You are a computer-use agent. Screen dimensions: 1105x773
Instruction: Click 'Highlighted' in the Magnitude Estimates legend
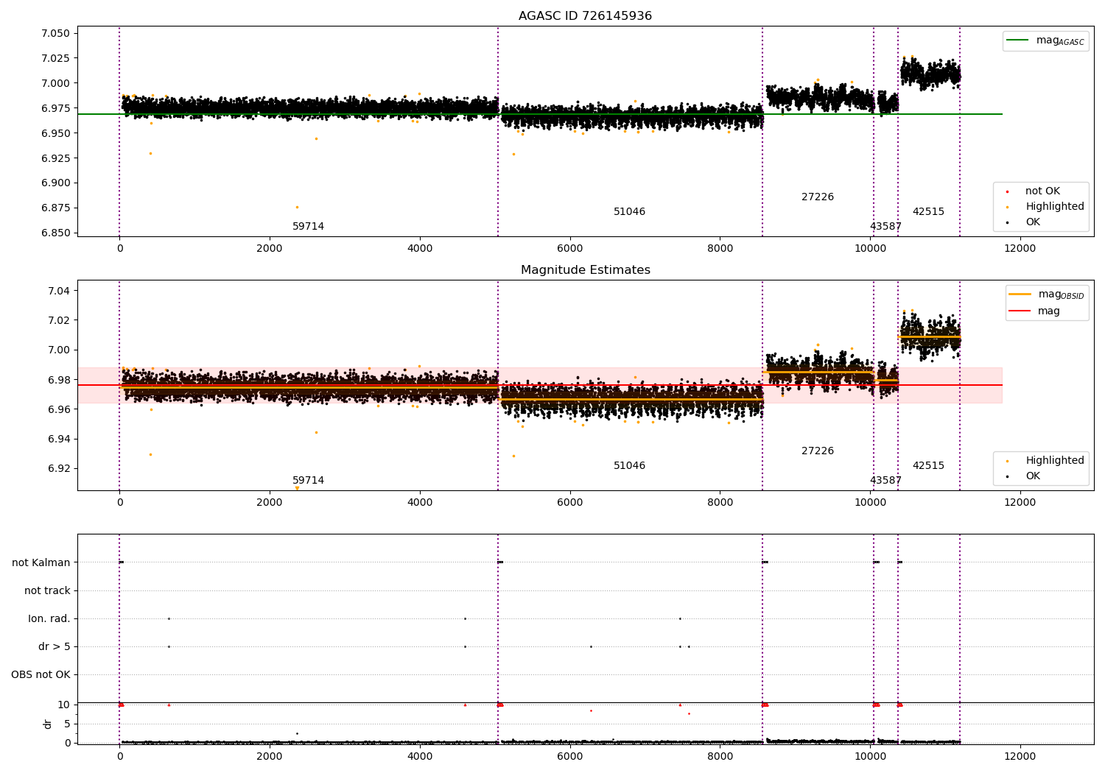tap(1055, 461)
